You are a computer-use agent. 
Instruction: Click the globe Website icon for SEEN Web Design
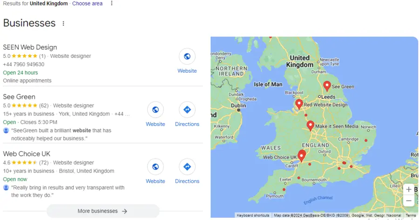187,57
